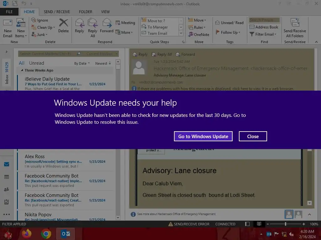Delete the selected message

tap(63, 26)
